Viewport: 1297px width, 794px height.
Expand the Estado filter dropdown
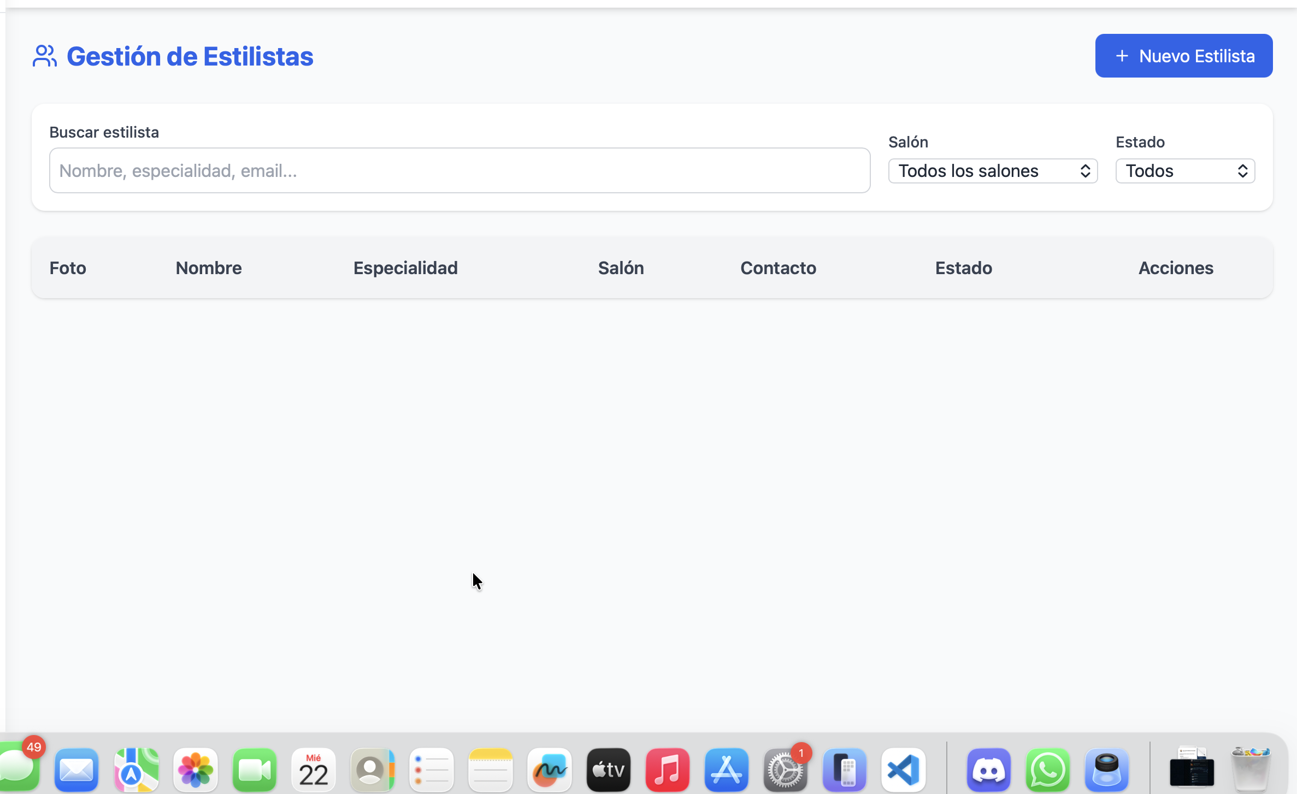[x=1184, y=171]
